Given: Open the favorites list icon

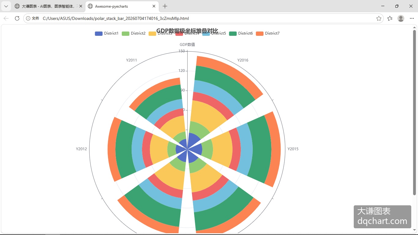Looking at the screenshot, I should pos(390,18).
